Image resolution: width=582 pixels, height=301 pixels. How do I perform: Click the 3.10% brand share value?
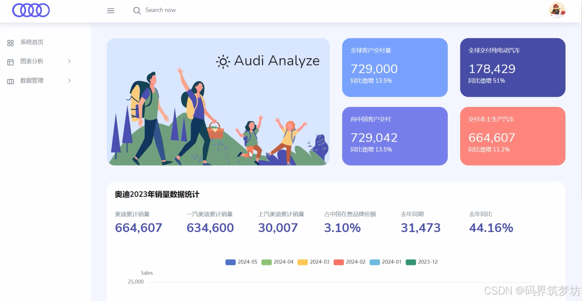[342, 228]
